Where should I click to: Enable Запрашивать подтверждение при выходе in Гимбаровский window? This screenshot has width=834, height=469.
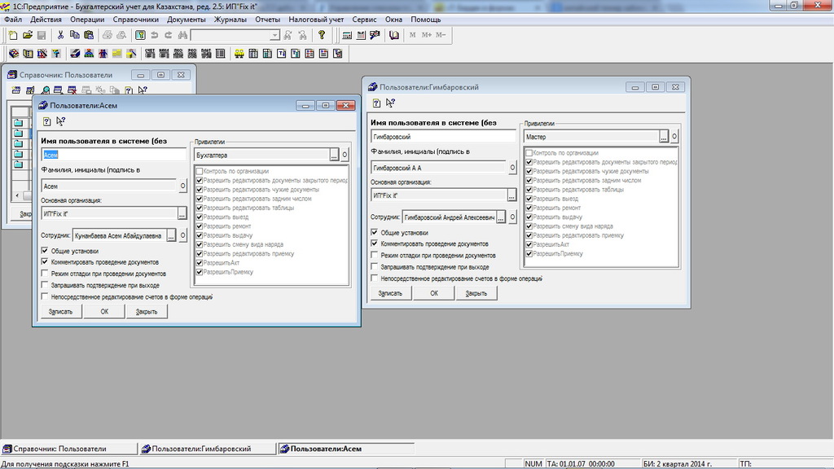375,267
